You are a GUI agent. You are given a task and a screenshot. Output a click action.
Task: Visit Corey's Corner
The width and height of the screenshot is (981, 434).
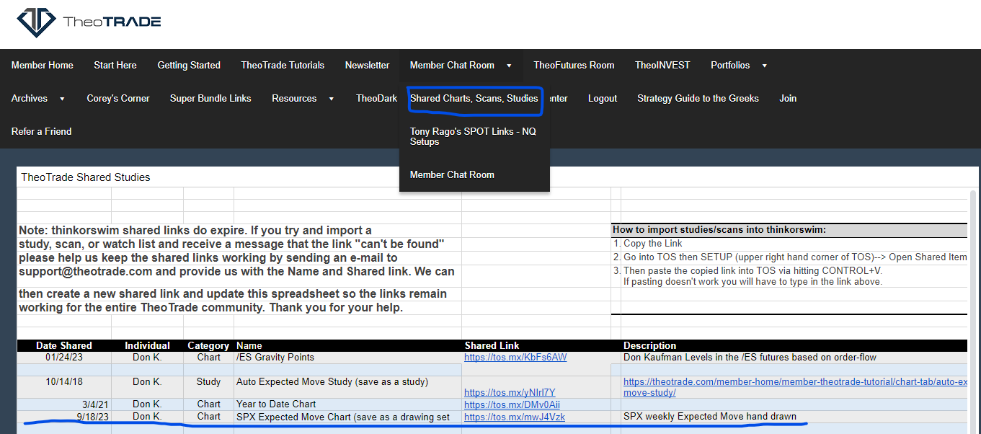coord(118,98)
